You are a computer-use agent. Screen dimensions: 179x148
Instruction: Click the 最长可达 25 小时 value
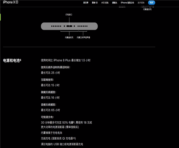coord(50,73)
